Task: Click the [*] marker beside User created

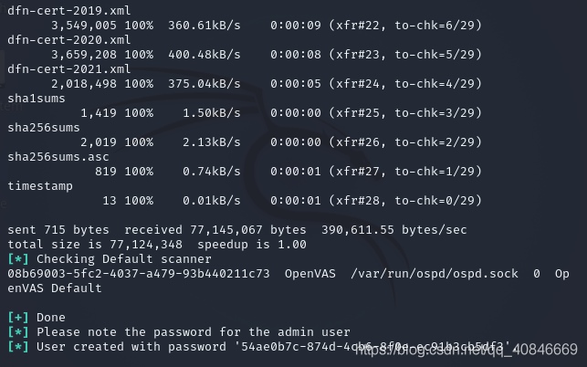Action: tap(18, 346)
